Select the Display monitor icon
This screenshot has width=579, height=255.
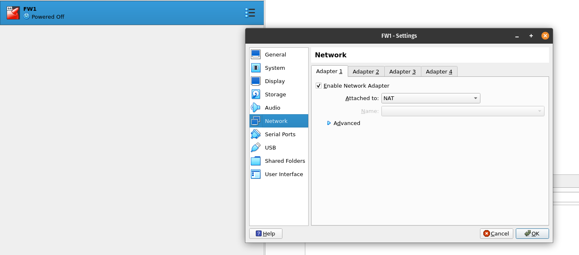point(255,81)
